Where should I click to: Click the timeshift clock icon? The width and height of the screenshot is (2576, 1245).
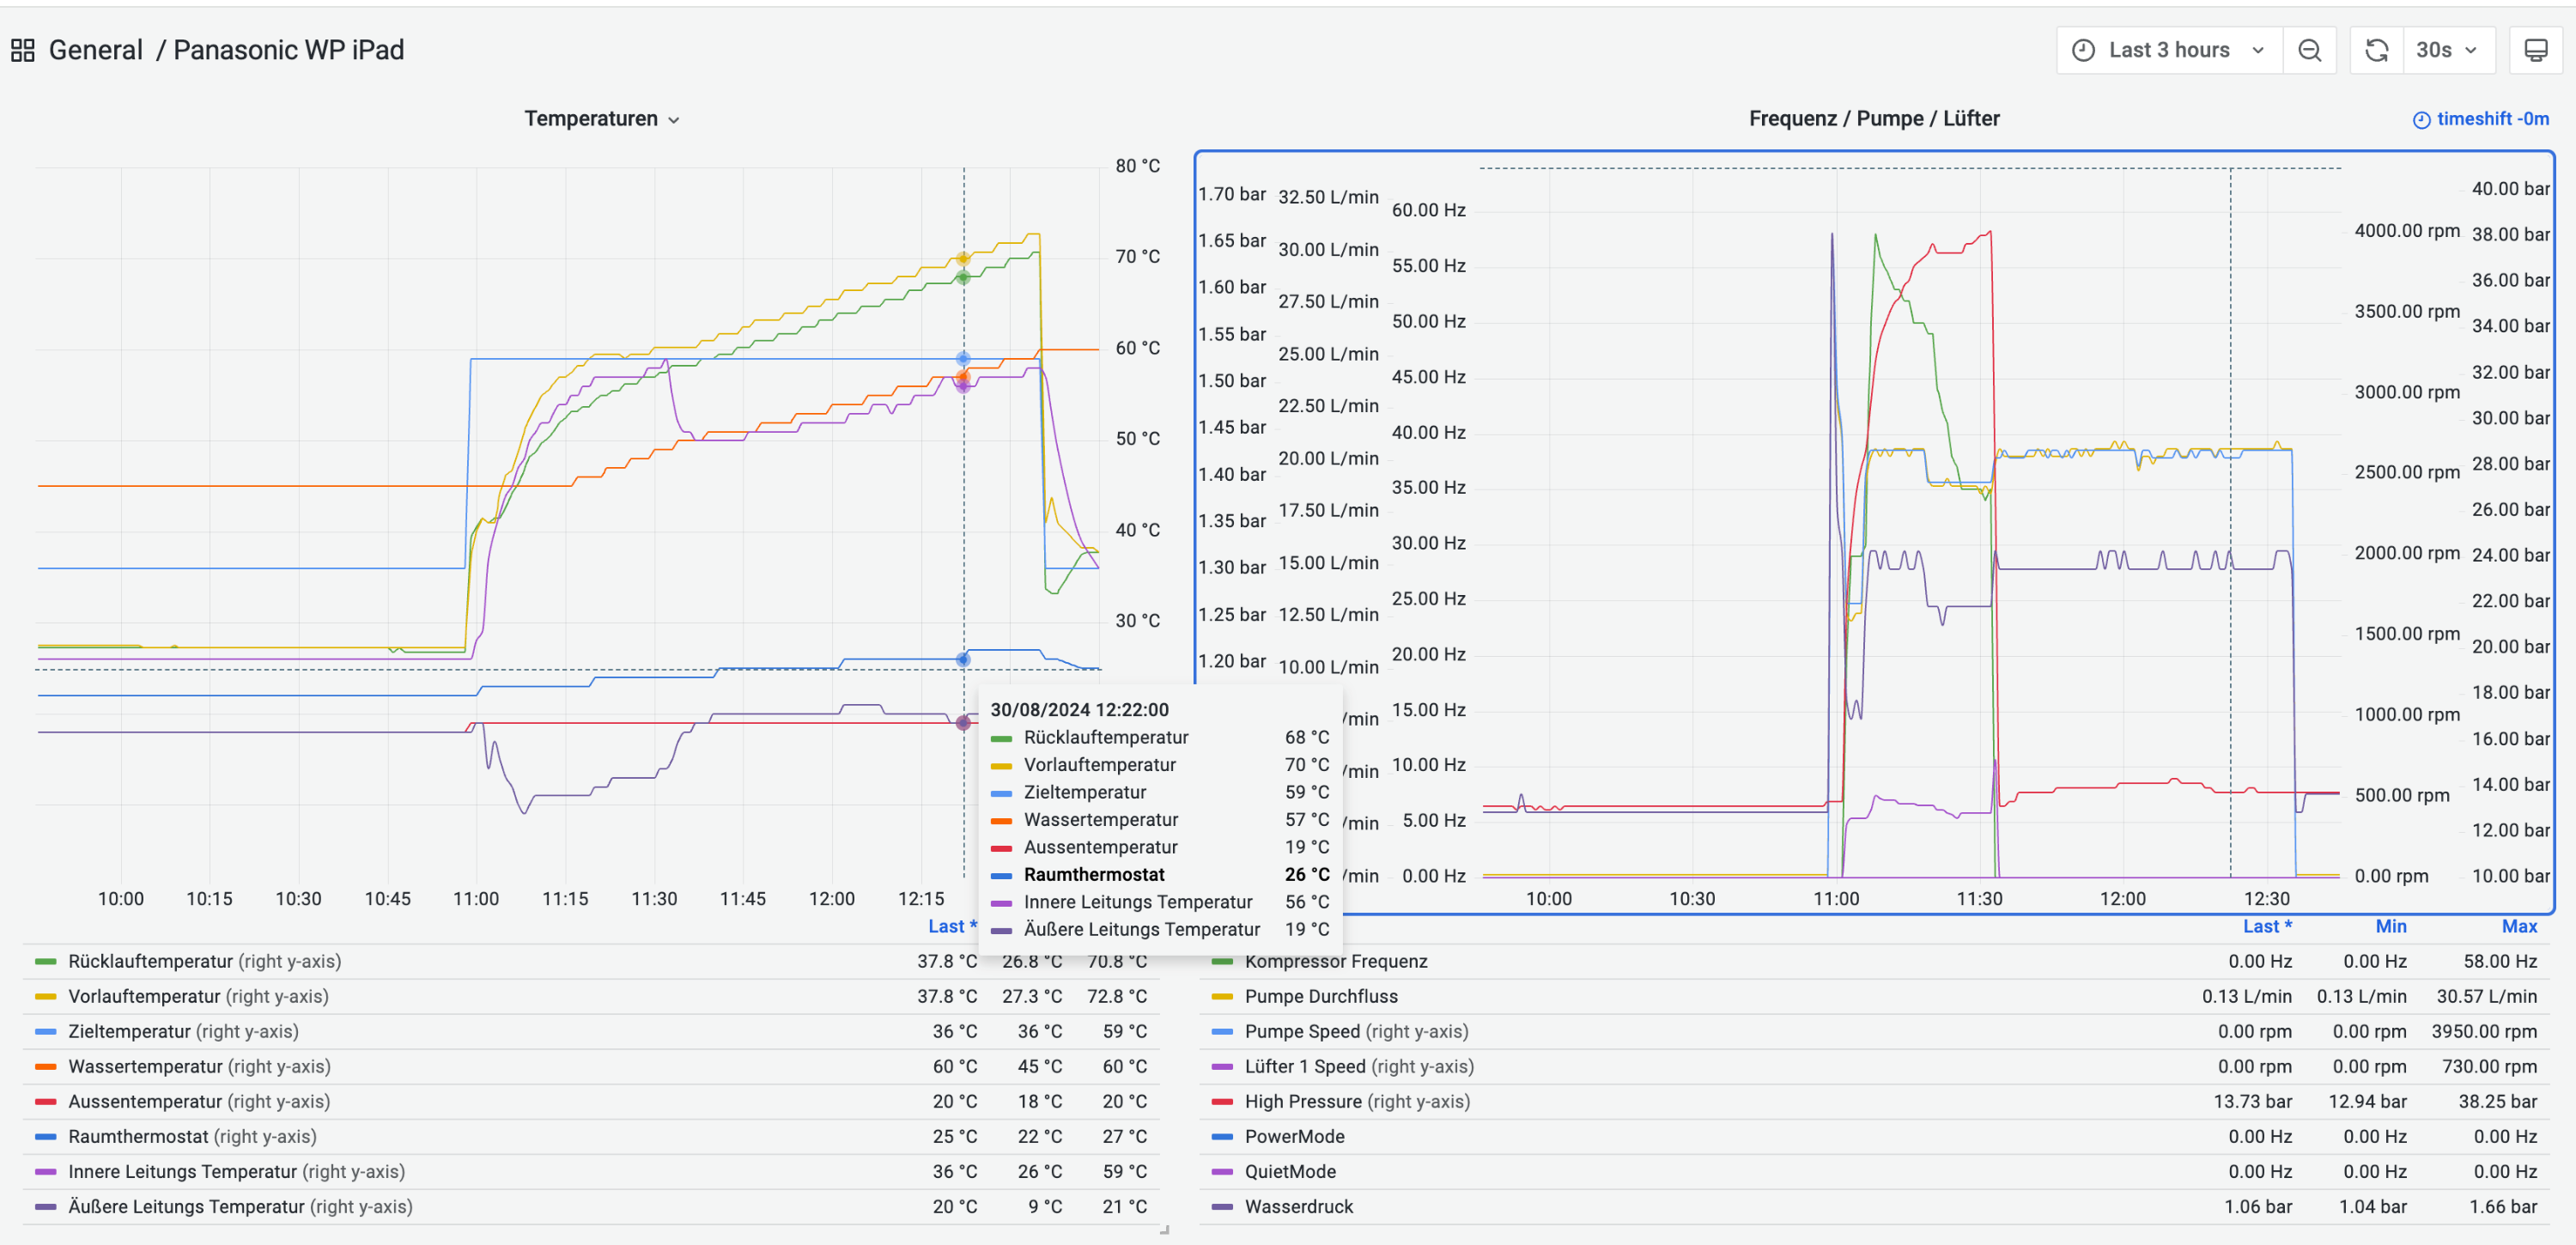point(2421,120)
